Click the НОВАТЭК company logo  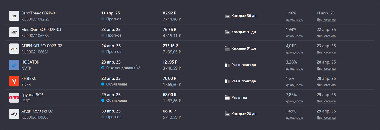[14, 65]
